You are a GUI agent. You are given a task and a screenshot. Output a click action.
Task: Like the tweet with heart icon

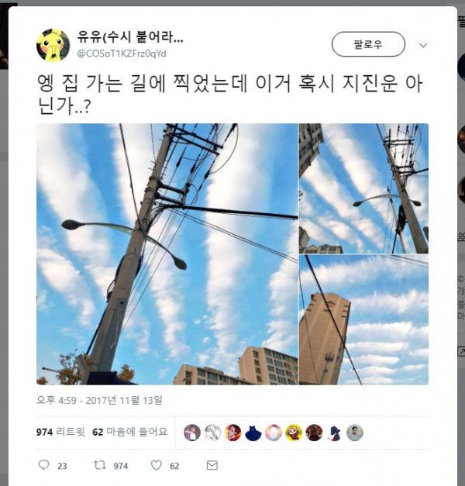click(x=157, y=465)
